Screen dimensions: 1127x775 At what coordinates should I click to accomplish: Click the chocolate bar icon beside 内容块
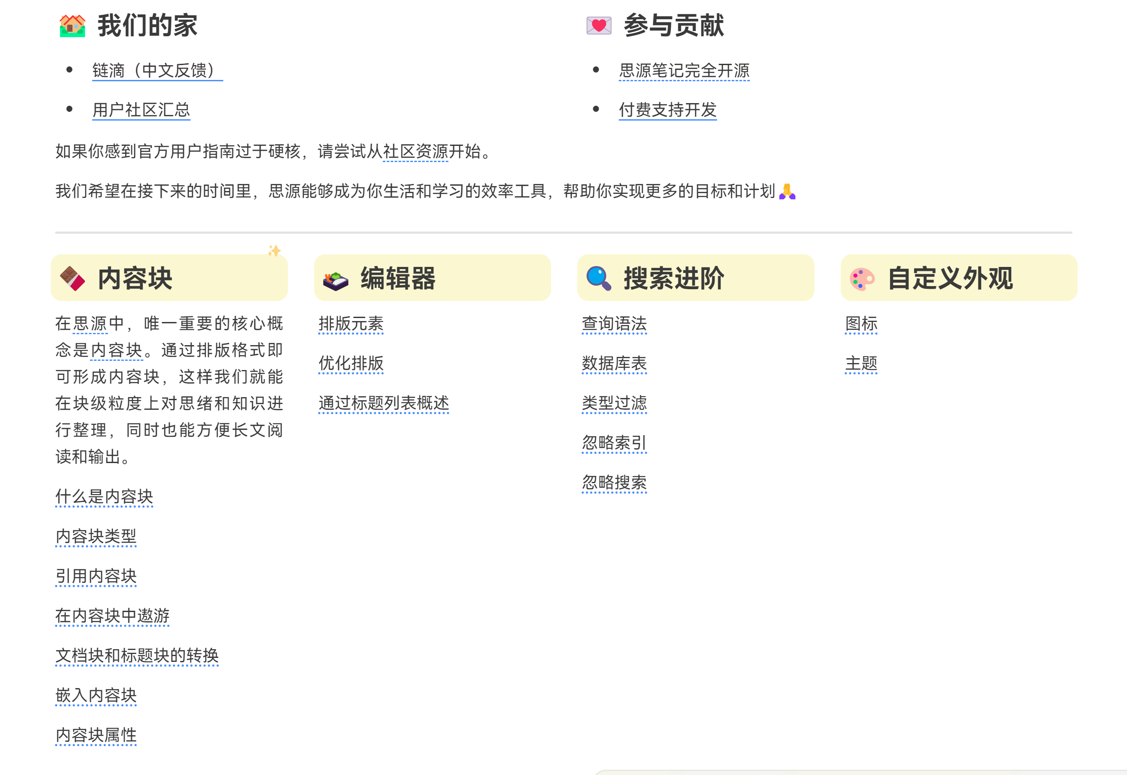coord(72,279)
